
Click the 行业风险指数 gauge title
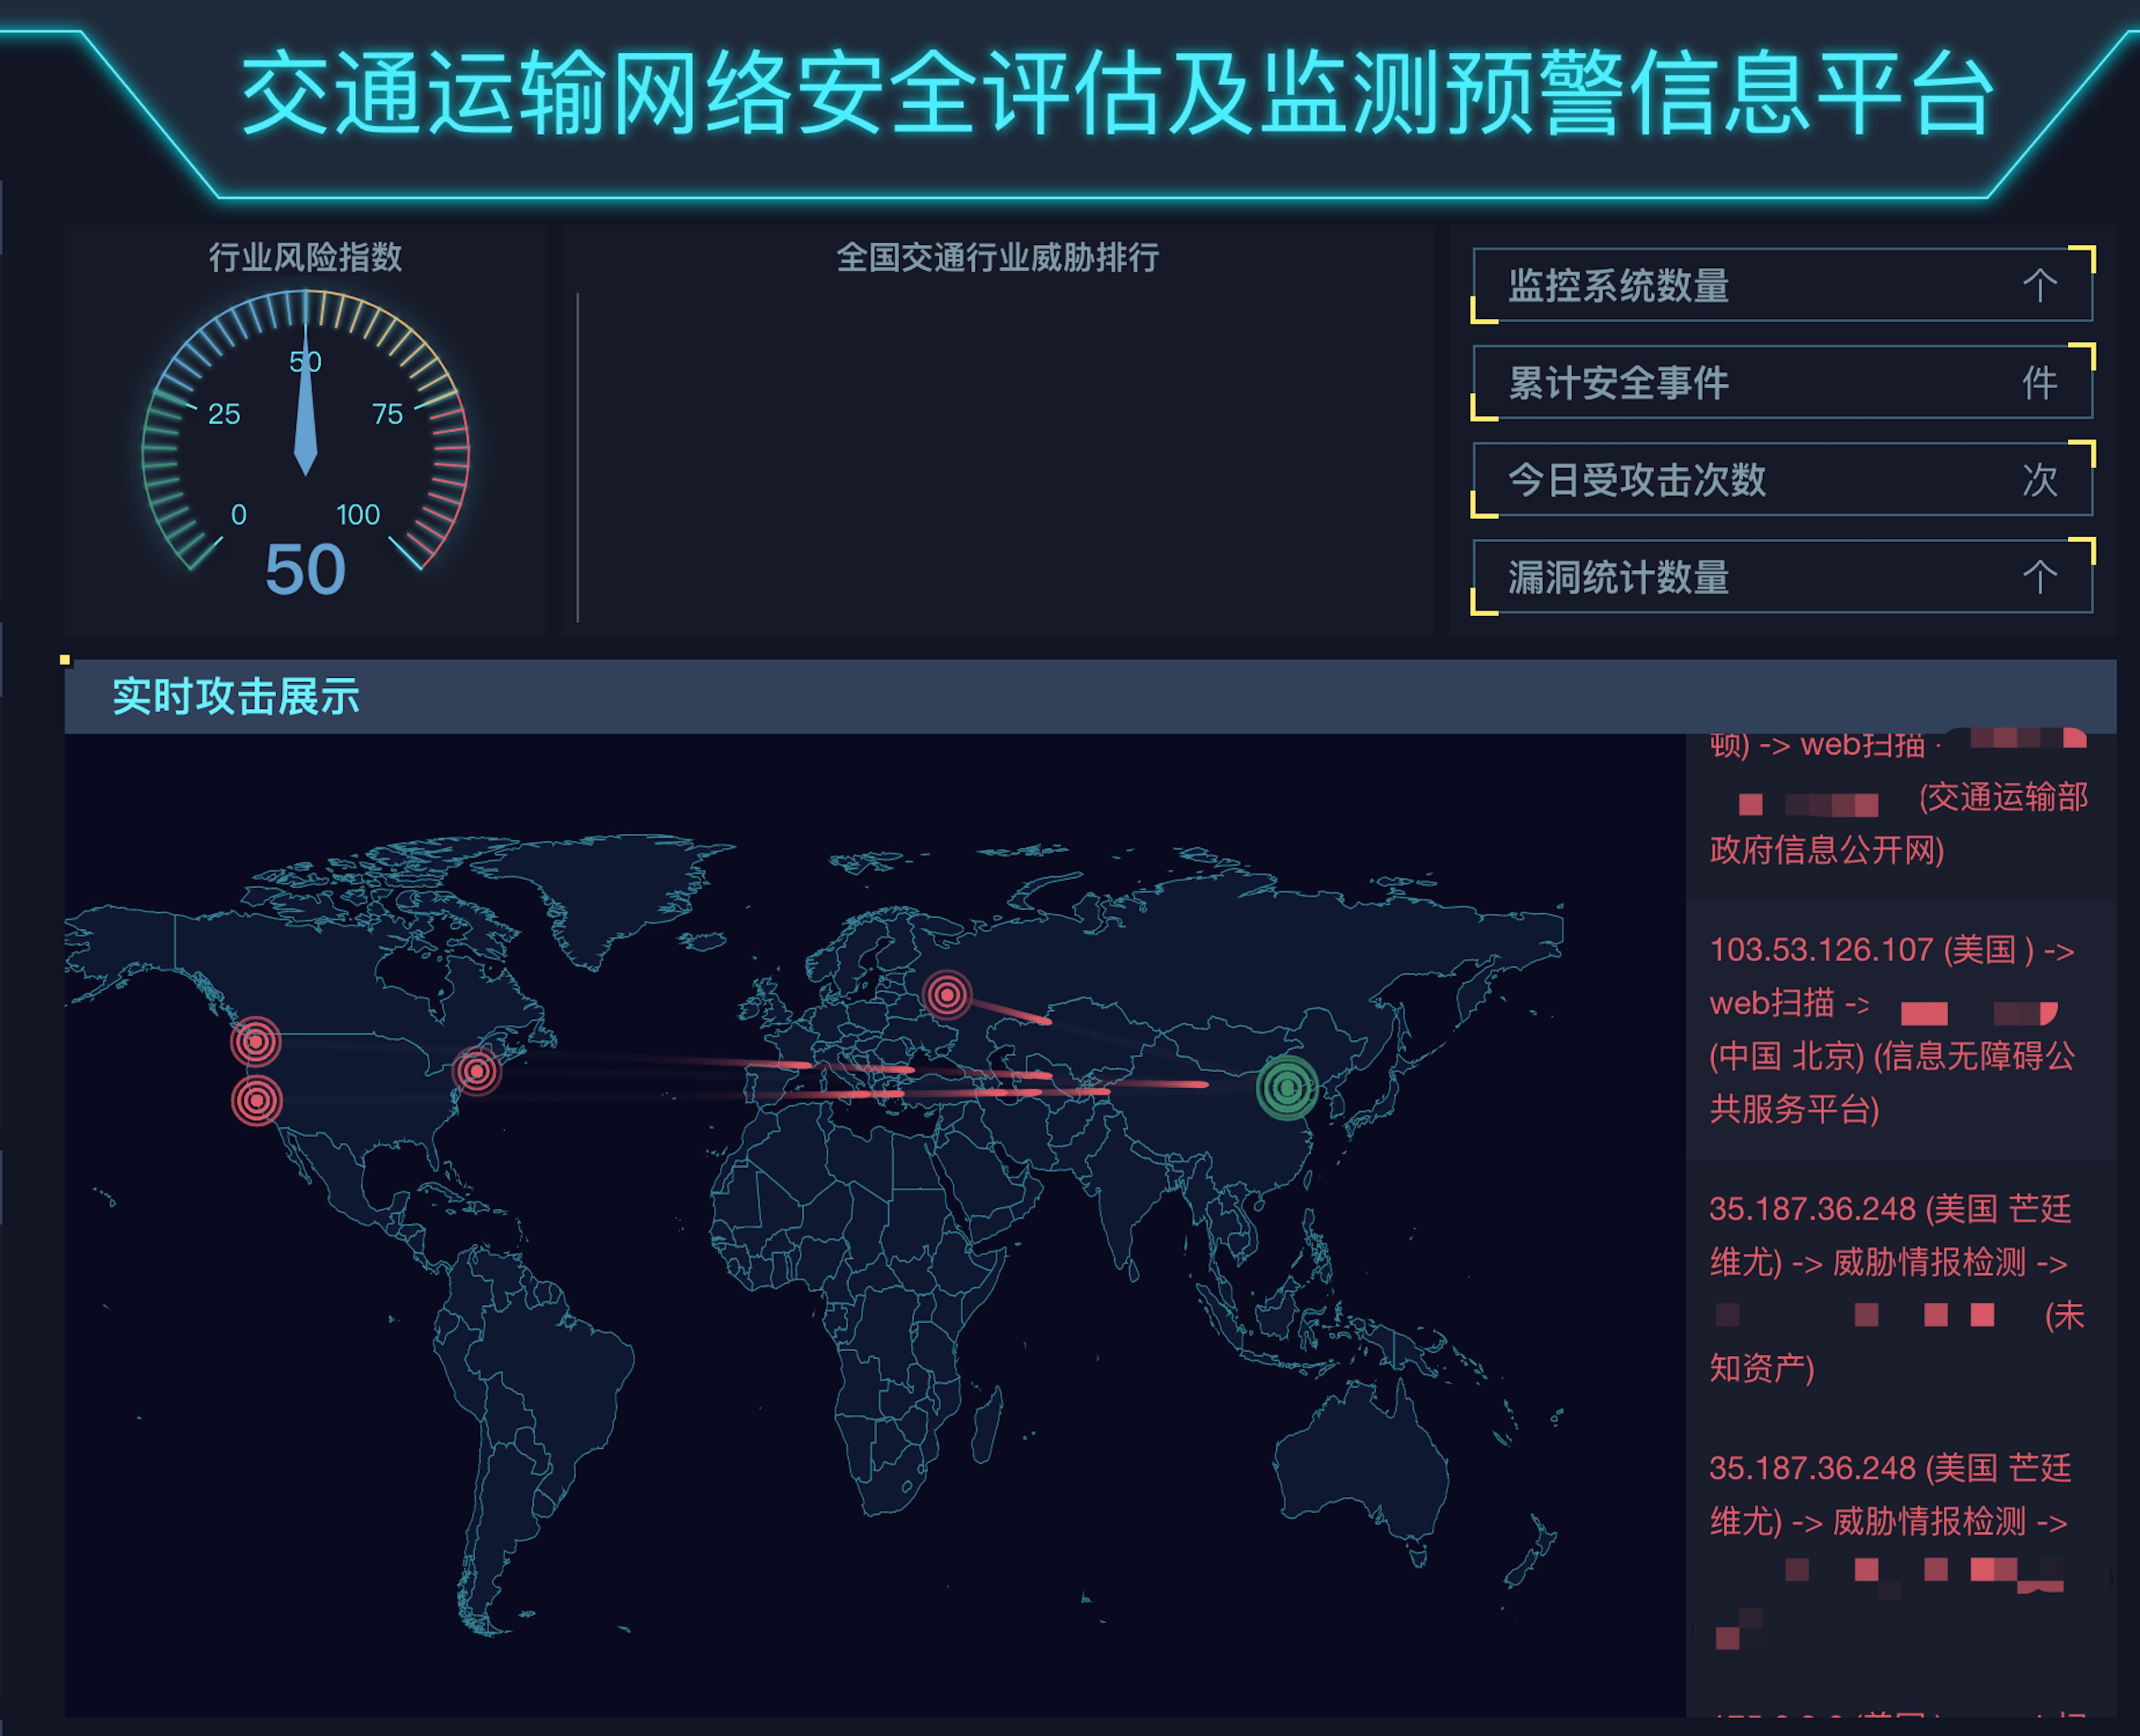tap(305, 258)
